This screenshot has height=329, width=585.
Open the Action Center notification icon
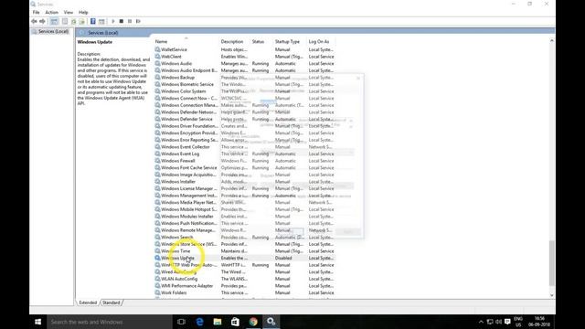coord(507,322)
